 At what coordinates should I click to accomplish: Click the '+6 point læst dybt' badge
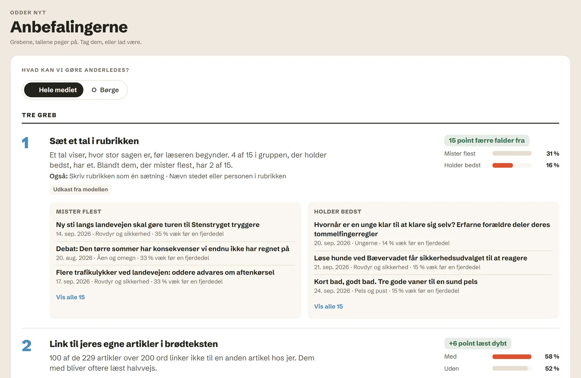(478, 344)
